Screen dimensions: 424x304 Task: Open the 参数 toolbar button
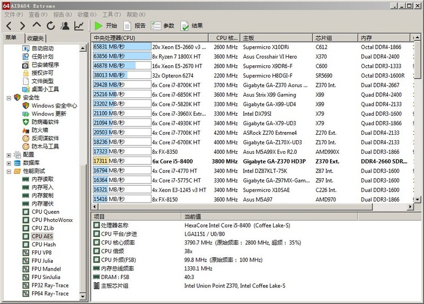(163, 25)
